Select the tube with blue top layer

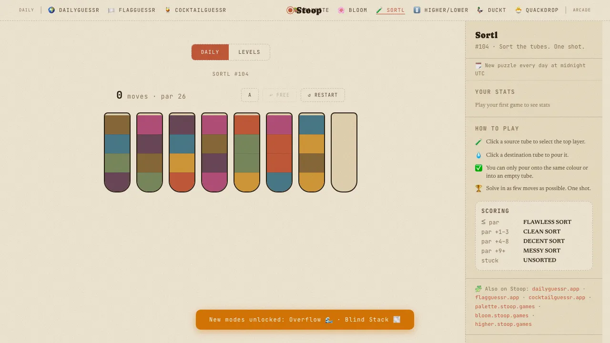312,152
